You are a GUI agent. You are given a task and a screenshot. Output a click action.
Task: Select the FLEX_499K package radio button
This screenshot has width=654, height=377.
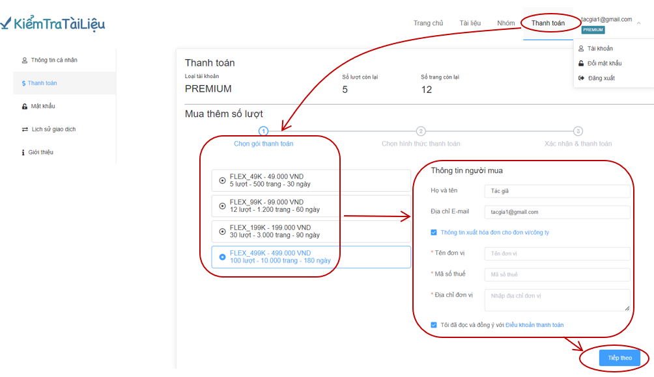pyautogui.click(x=222, y=257)
